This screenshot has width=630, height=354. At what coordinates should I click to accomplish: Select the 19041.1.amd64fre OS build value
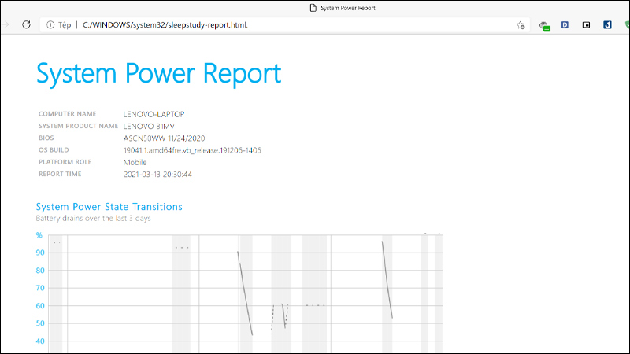tap(192, 150)
